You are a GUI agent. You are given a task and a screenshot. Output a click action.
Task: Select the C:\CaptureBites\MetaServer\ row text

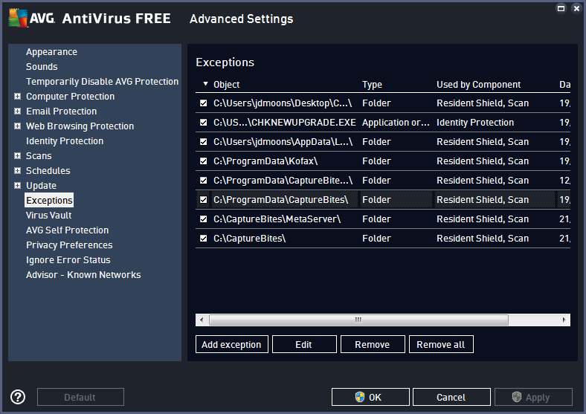[x=277, y=219]
